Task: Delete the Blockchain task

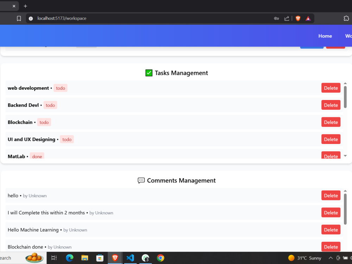Action: click(x=331, y=122)
